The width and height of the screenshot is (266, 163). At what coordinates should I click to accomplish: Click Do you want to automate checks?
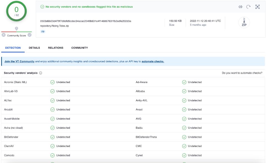tap(242, 73)
